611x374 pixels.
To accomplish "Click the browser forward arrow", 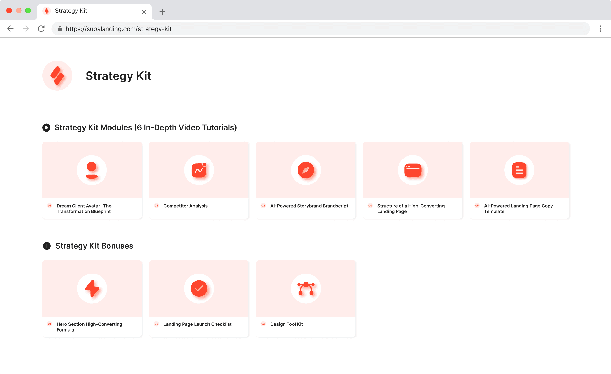I will tap(26, 28).
